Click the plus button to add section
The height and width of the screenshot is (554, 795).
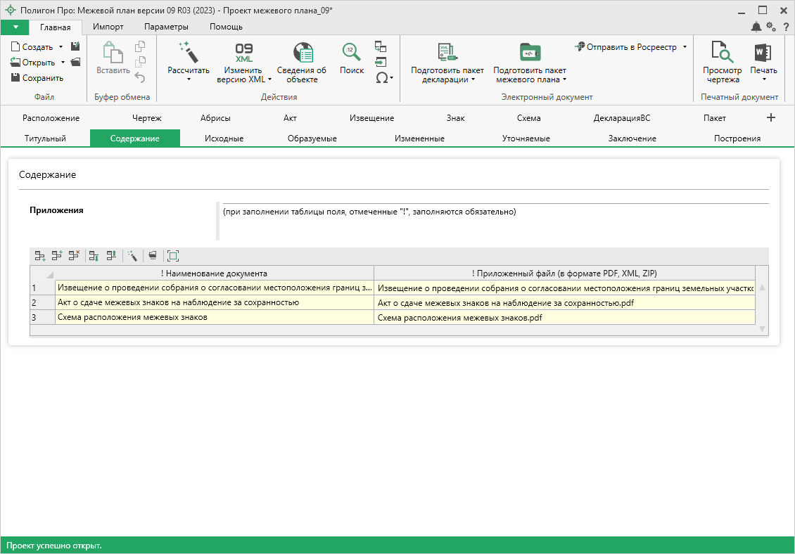point(770,117)
